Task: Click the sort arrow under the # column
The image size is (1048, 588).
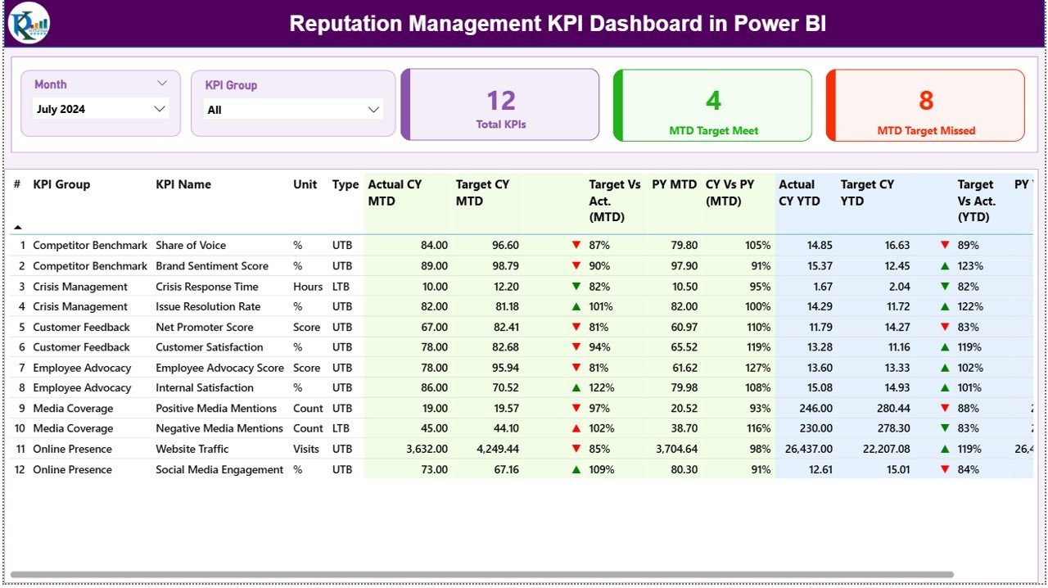Action: (17, 227)
